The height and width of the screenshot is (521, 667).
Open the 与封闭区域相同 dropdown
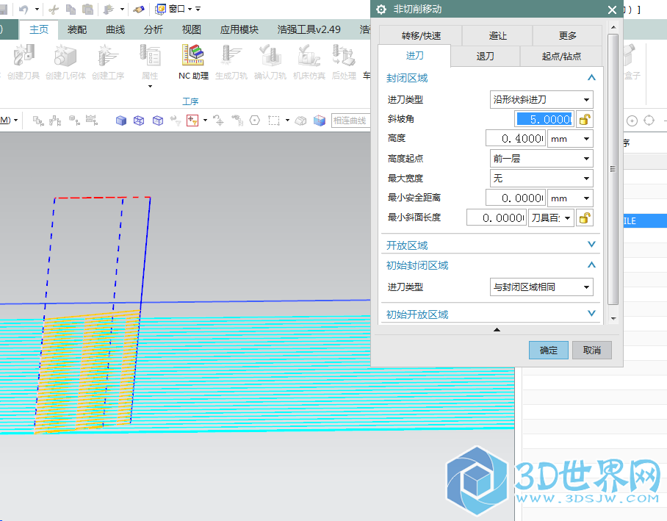point(541,287)
